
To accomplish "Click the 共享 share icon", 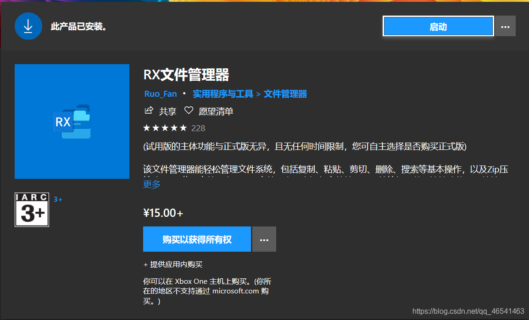I will click(148, 111).
